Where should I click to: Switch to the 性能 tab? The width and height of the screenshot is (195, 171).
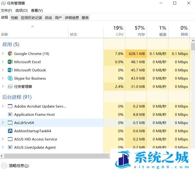(x=14, y=18)
